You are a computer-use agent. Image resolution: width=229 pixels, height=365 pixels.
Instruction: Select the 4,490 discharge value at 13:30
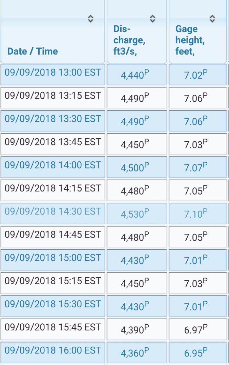tap(134, 121)
